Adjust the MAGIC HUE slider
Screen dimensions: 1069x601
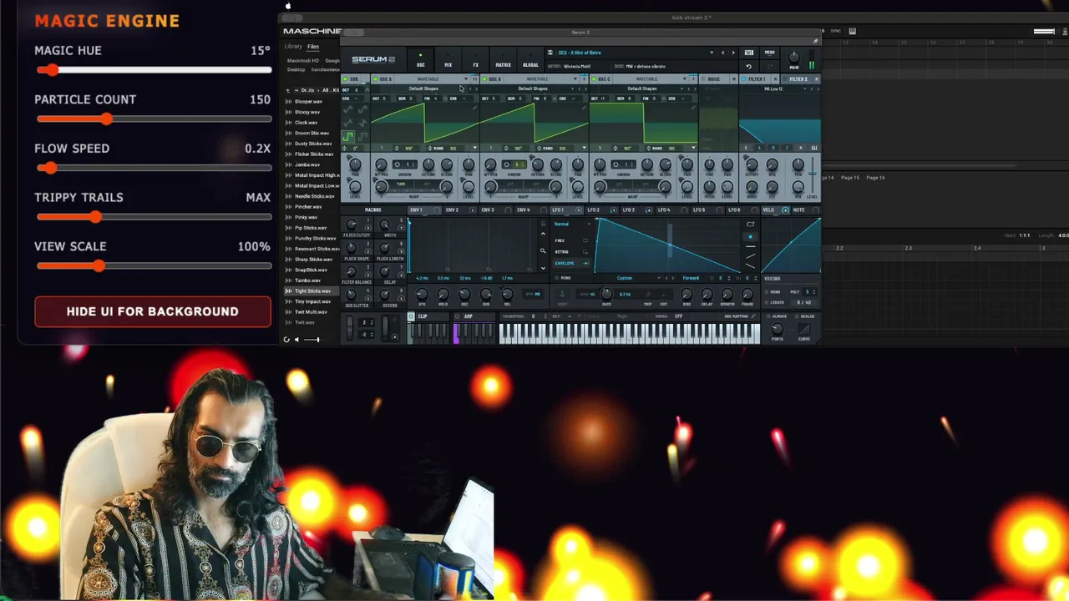click(153, 70)
